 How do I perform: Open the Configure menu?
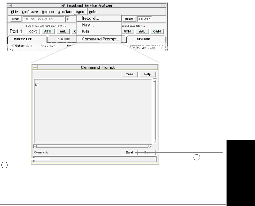click(x=30, y=12)
